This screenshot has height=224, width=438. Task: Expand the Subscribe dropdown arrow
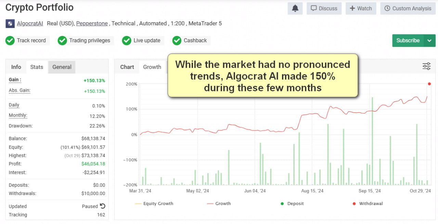(x=429, y=40)
